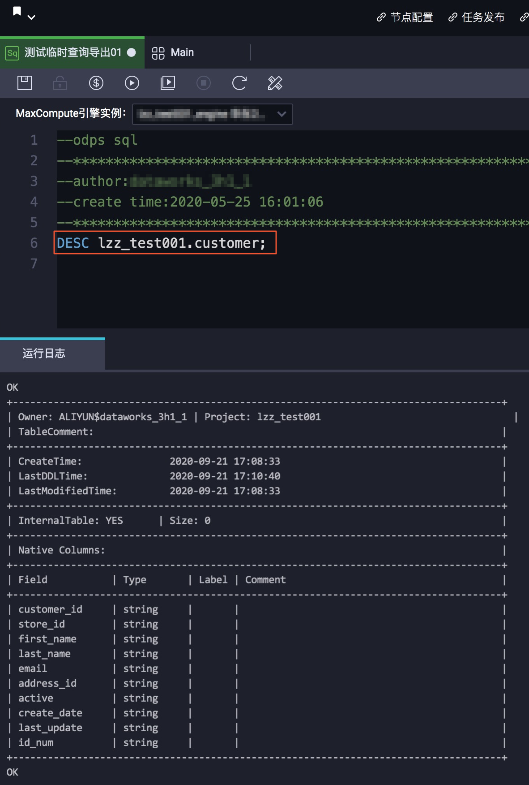Click the Size: 0 text
529x785 pixels.
pyautogui.click(x=190, y=521)
